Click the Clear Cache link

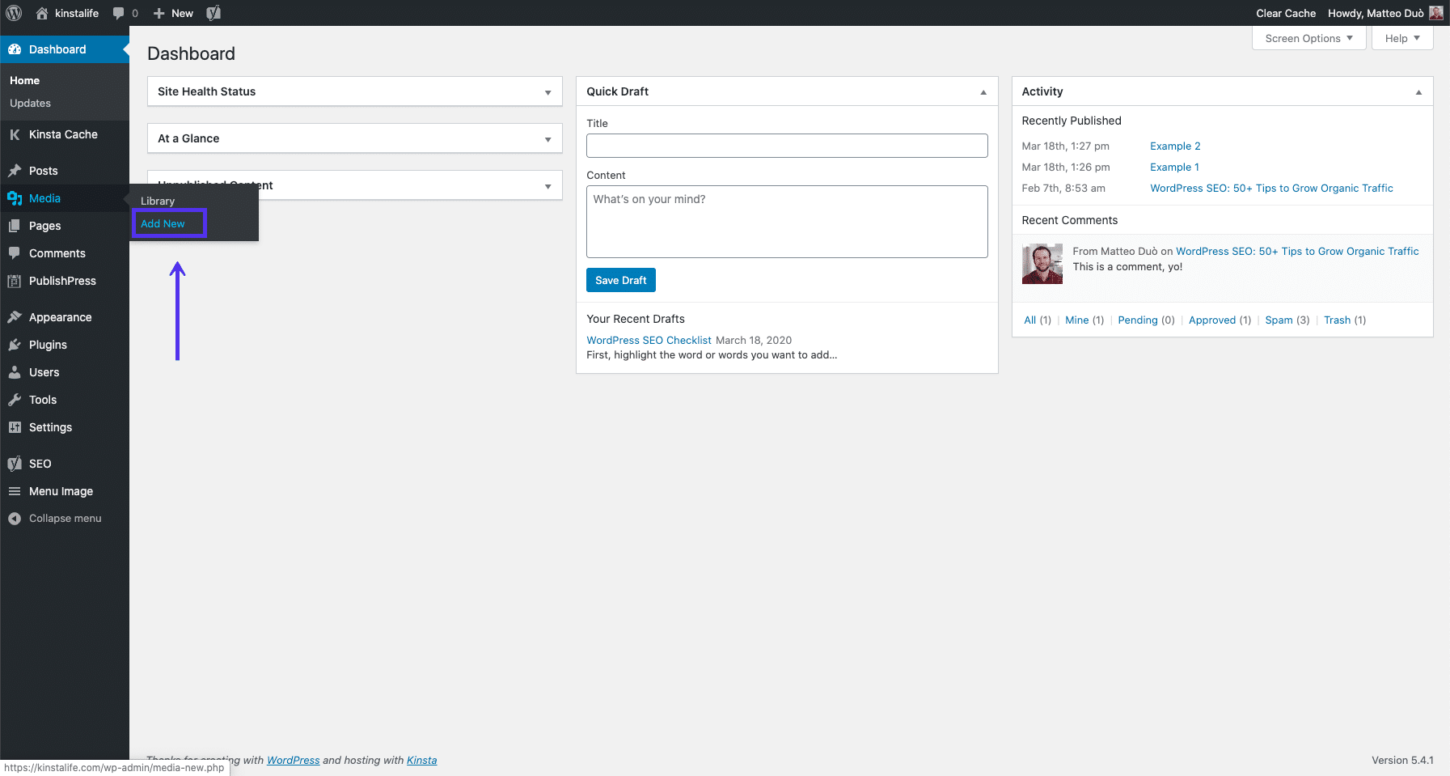click(1286, 13)
